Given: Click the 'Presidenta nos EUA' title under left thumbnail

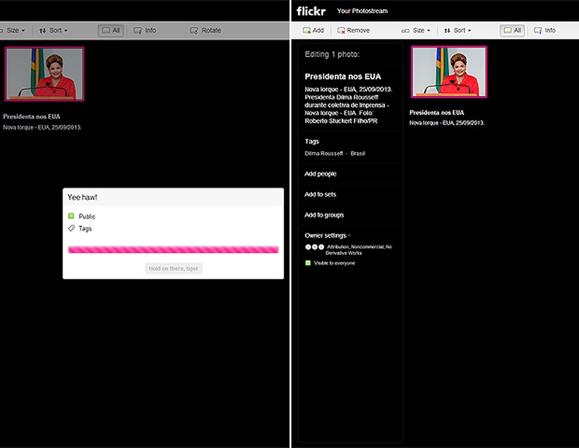Looking at the screenshot, I should pos(32,116).
